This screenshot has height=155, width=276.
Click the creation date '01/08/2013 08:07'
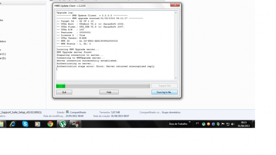coord(120,116)
